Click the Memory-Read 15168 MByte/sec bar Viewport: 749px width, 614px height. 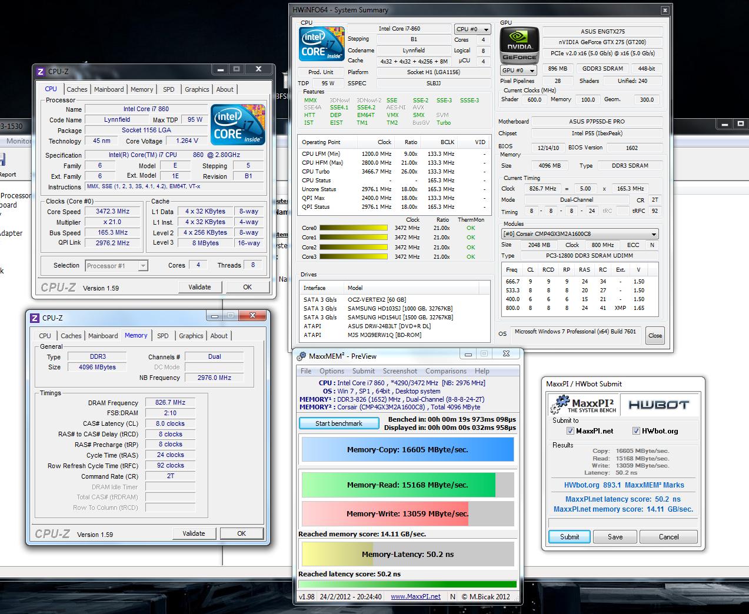pos(407,485)
